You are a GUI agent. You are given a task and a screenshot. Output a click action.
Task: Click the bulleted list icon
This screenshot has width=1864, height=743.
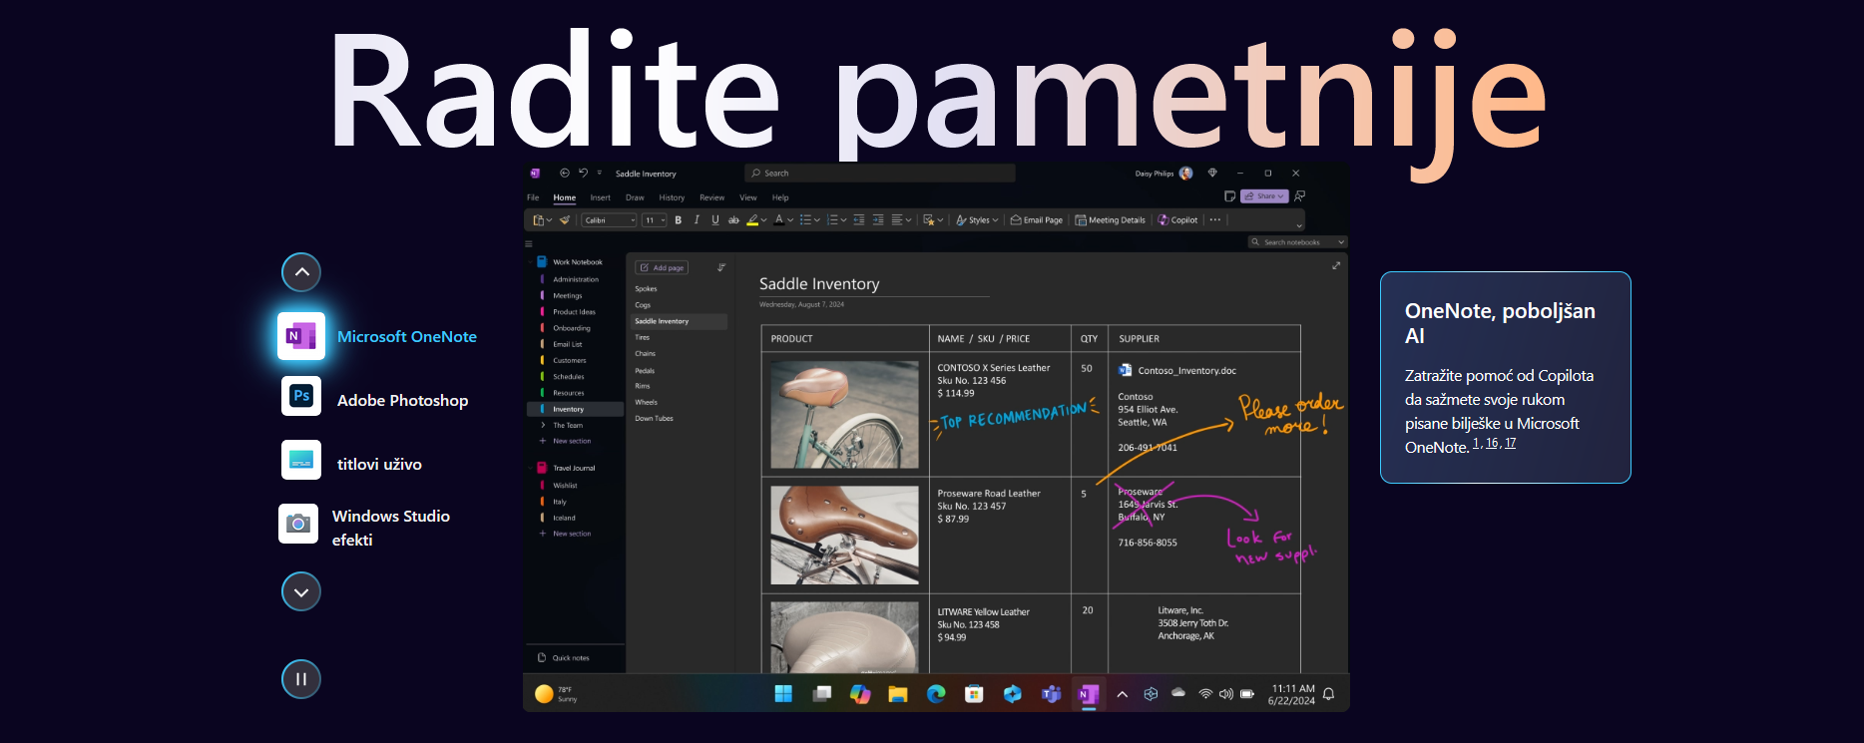[806, 220]
